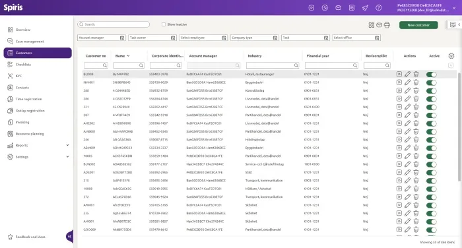Open the help question mark icon
462x248 pixels.
click(379, 8)
